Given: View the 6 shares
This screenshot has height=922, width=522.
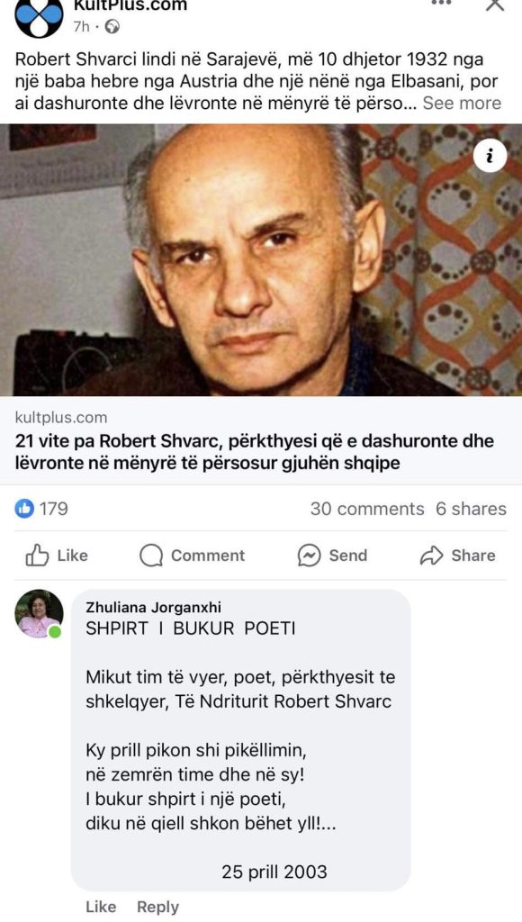Looking at the screenshot, I should (471, 509).
